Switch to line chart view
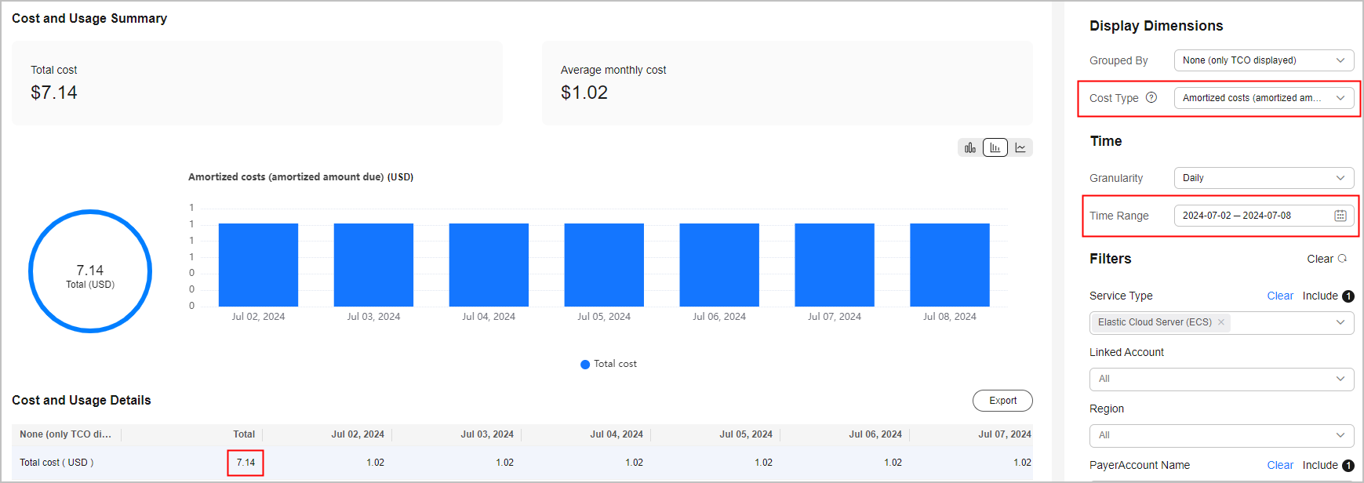This screenshot has height=483, width=1364. tap(1020, 147)
